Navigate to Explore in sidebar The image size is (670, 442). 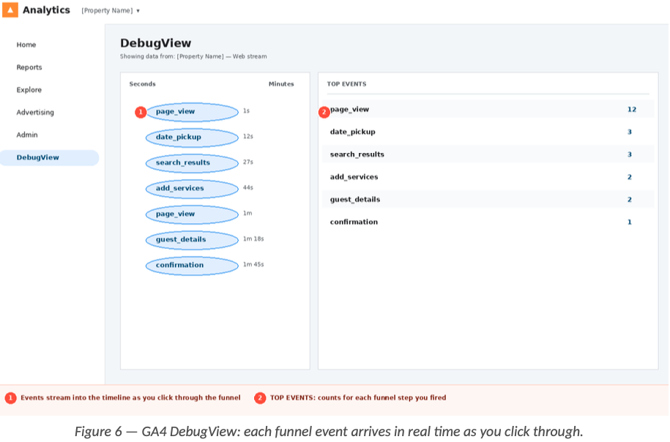[x=29, y=90]
